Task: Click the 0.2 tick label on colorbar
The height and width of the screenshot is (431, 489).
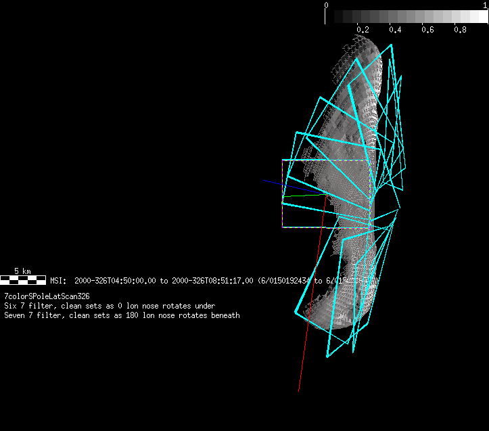Action: (363, 30)
